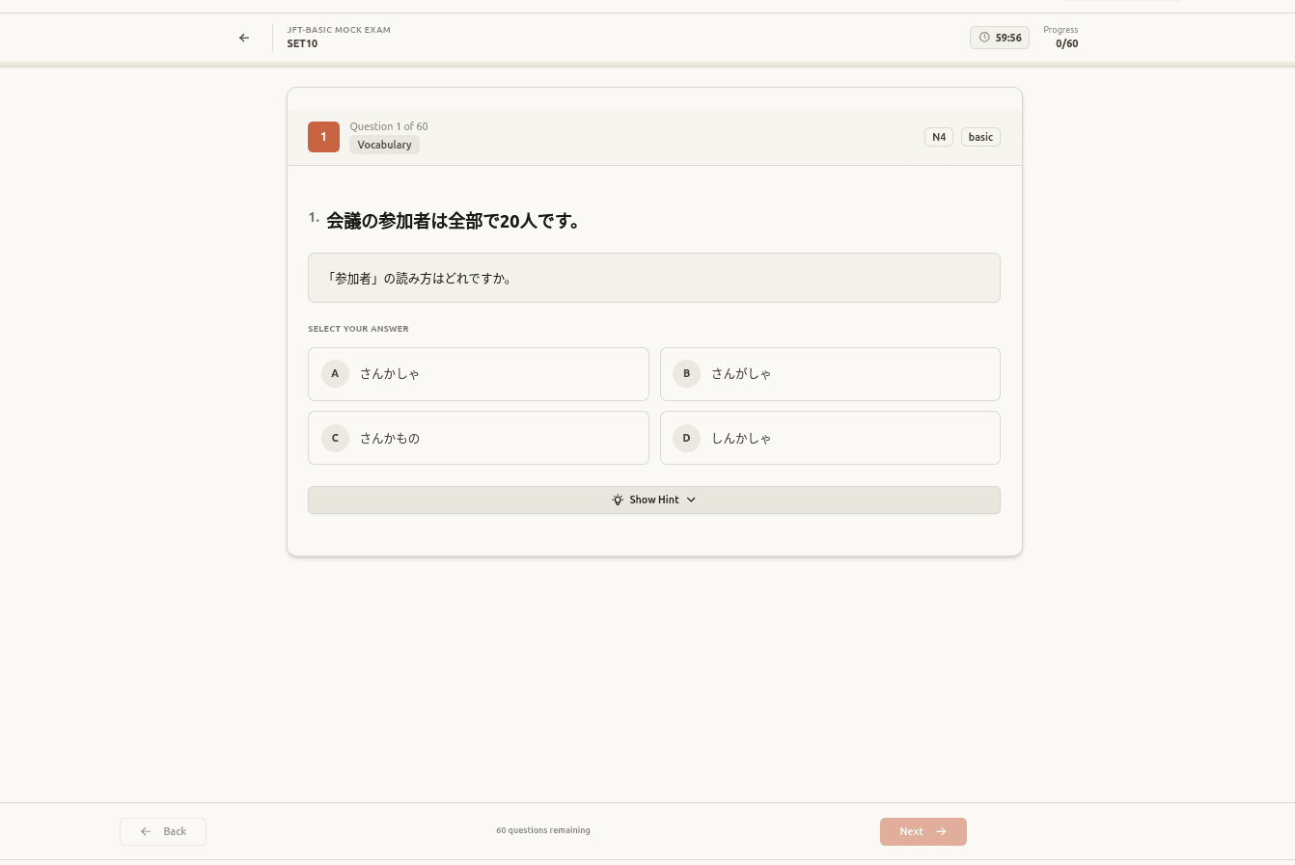Click the clock icon in the timer

tap(984, 38)
